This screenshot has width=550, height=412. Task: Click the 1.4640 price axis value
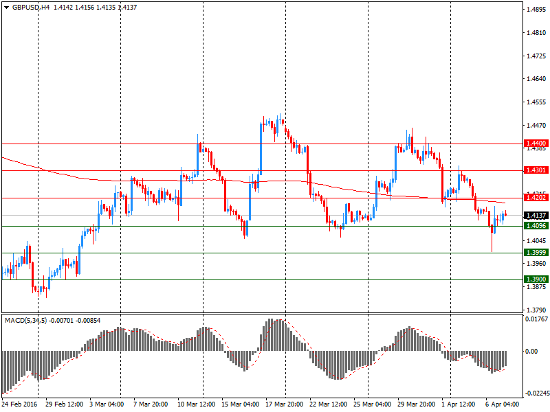536,79
